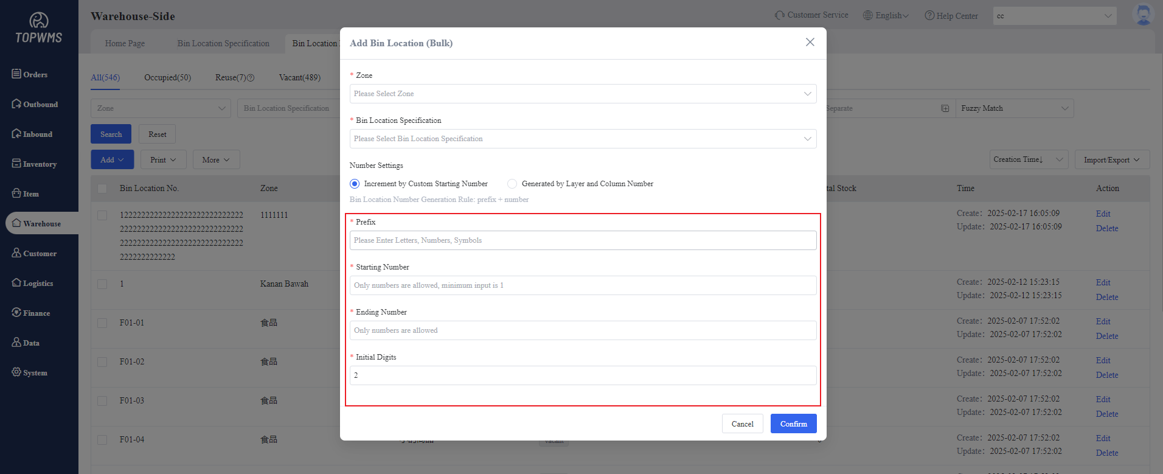The image size is (1163, 474).
Task: Select Generated by Layer and Column Number
Action: [512, 184]
